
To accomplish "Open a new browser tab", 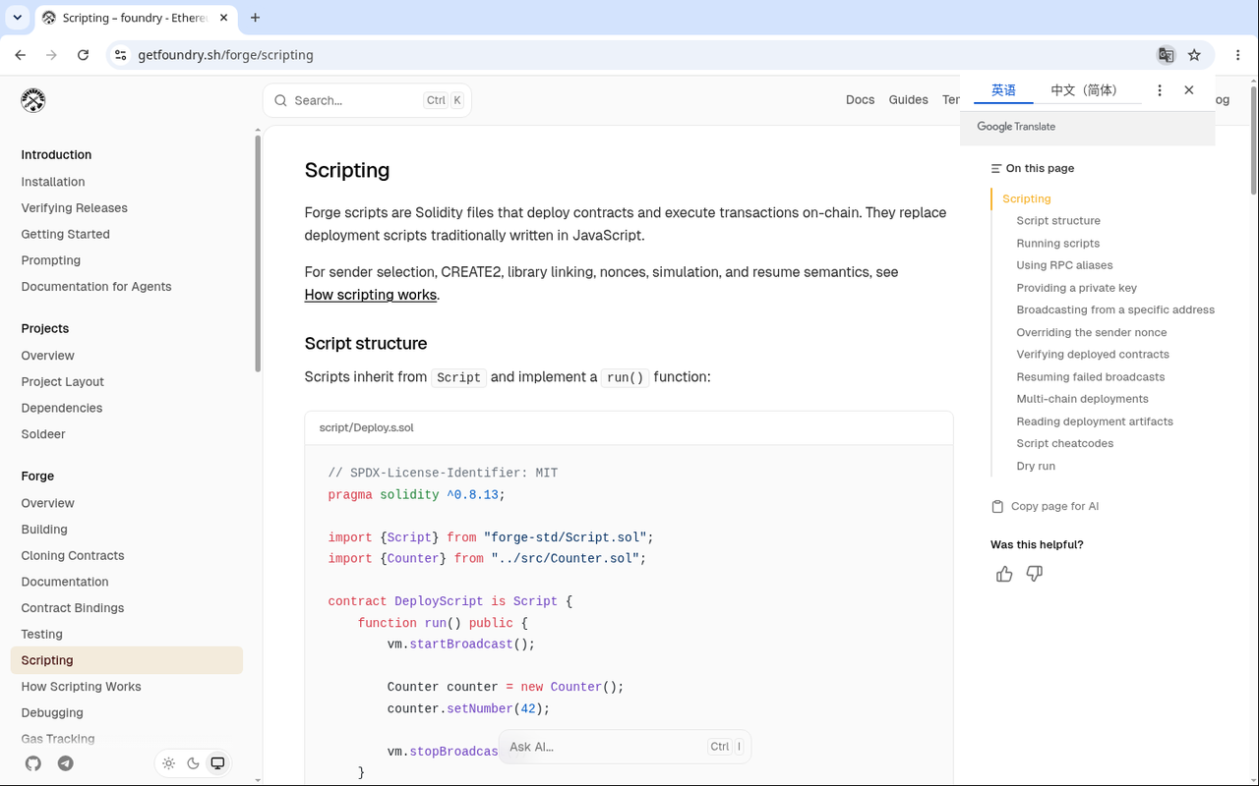I will (x=256, y=18).
